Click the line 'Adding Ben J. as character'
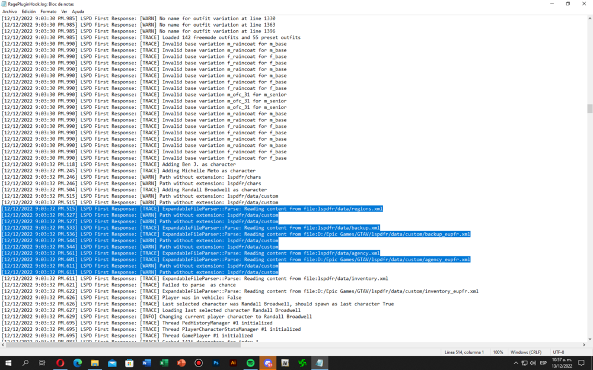Screen dimensions: 593x370 [119, 164]
